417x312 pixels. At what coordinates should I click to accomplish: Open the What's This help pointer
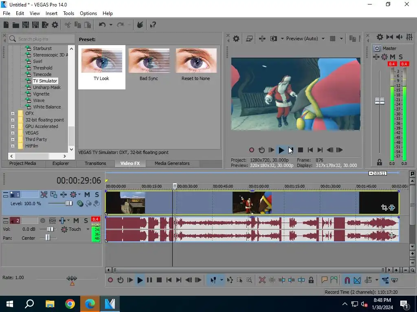click(x=153, y=25)
